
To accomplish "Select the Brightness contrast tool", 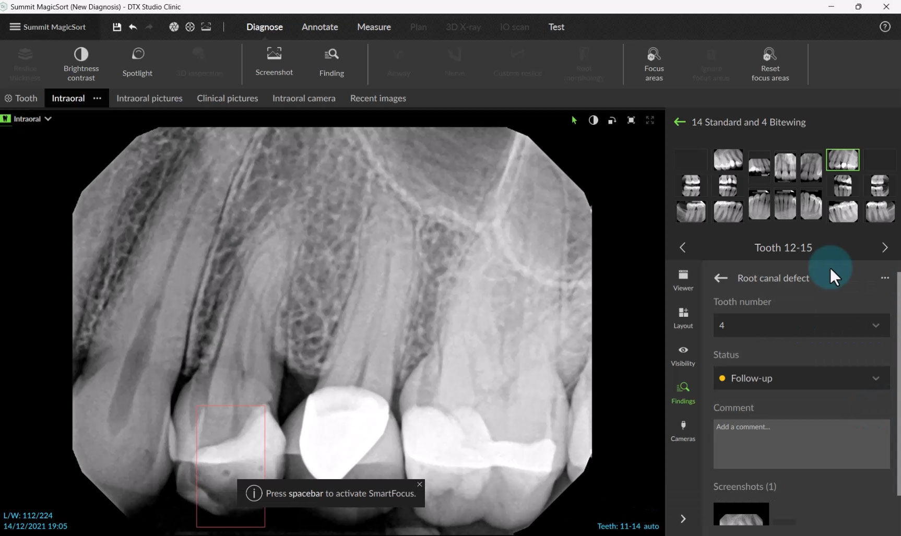I will pos(81,64).
